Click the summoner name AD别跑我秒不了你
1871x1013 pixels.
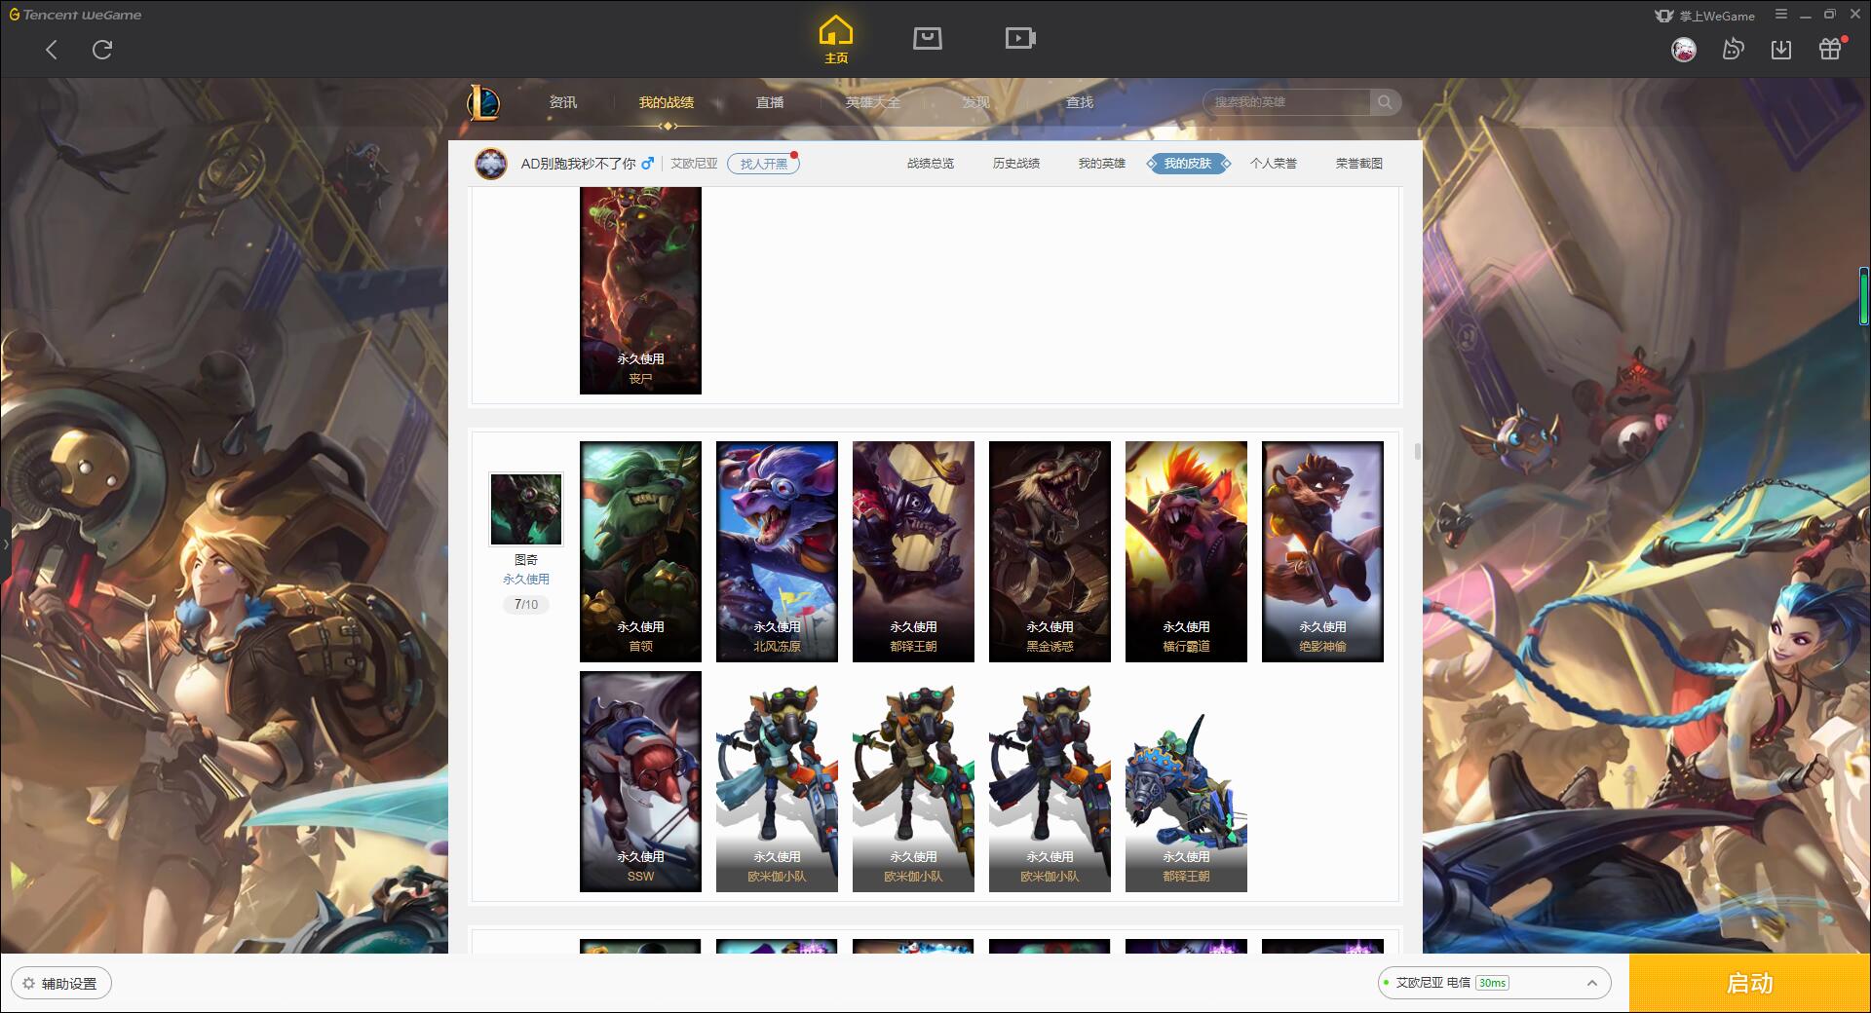(x=578, y=164)
